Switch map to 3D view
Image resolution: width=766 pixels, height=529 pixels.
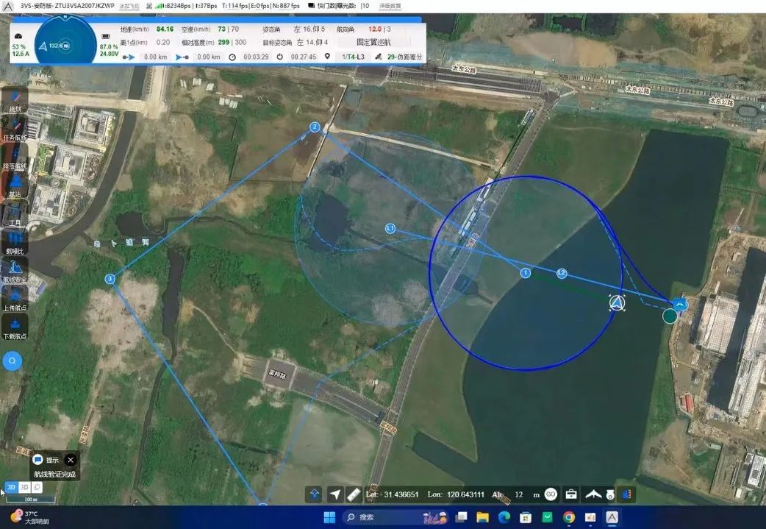point(24,487)
